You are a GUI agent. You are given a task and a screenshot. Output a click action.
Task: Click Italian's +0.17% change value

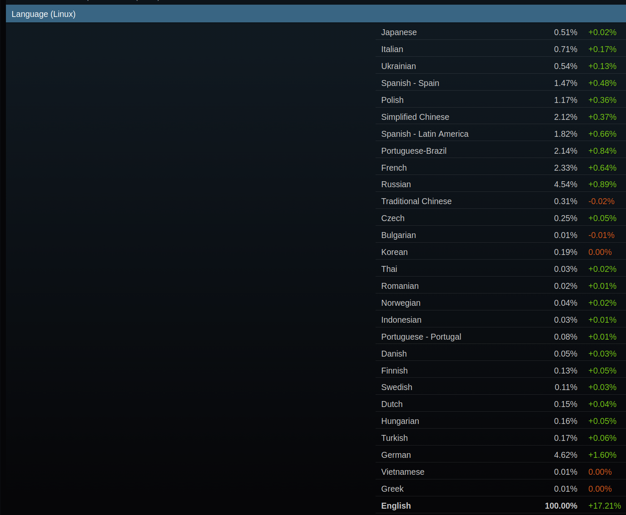pos(602,49)
